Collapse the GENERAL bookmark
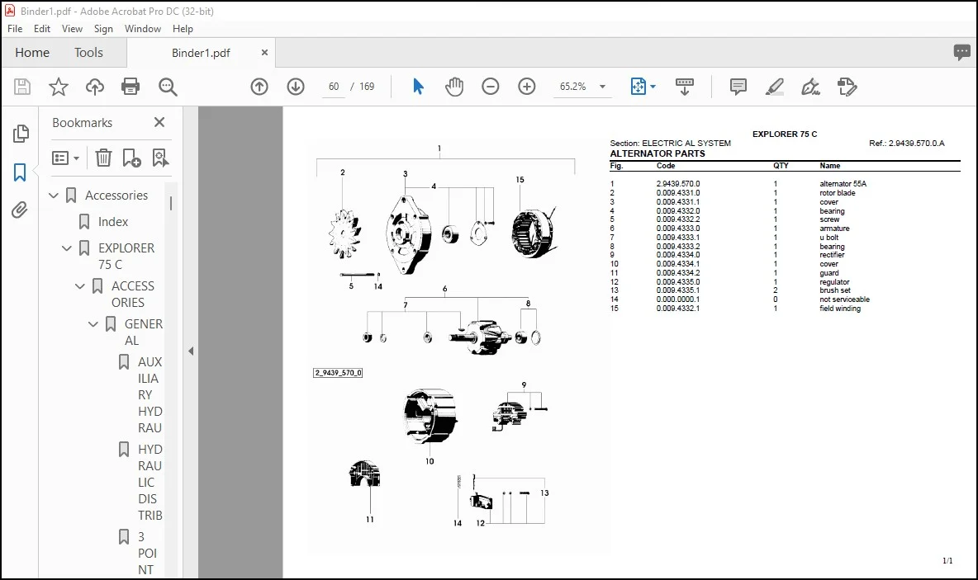The height and width of the screenshot is (580, 978). [93, 324]
